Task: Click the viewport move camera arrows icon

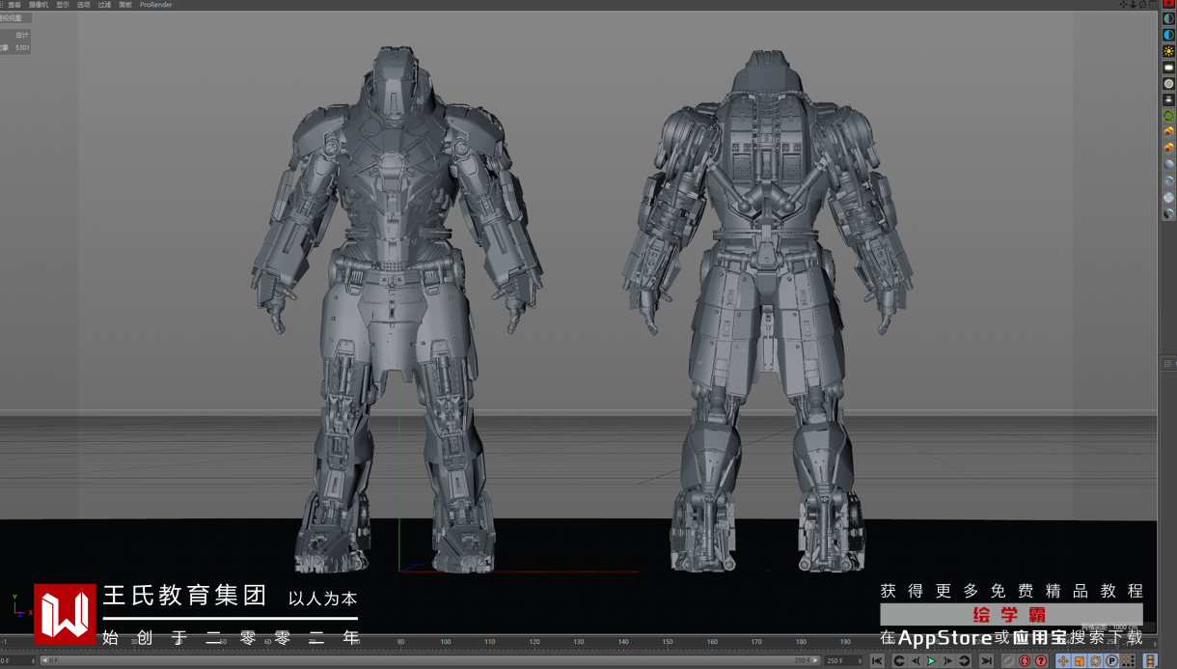Action: [1124, 5]
